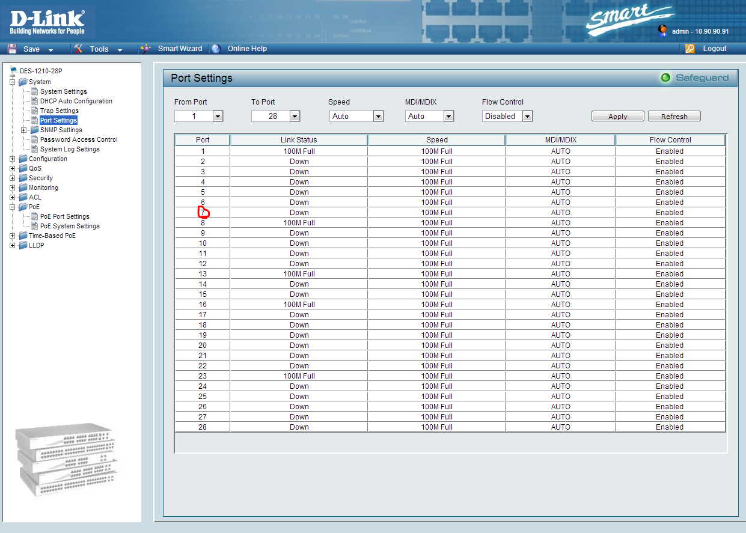746x533 pixels.
Task: Open the Flow Control dropdown
Action: click(x=527, y=116)
